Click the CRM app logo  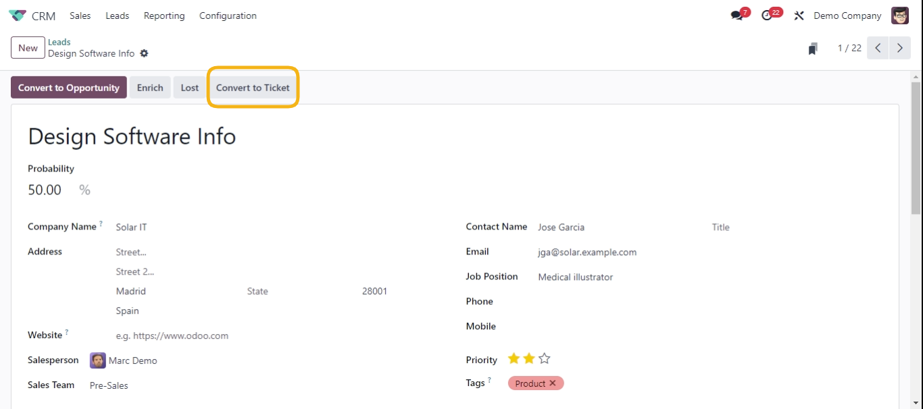point(16,15)
